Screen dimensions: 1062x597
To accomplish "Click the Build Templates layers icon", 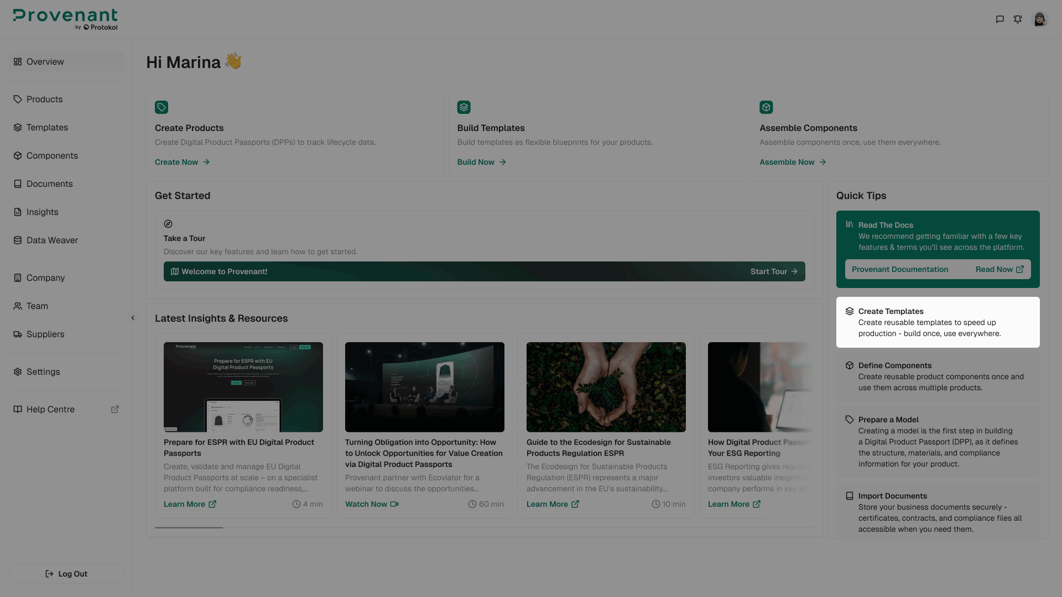I will pyautogui.click(x=464, y=107).
